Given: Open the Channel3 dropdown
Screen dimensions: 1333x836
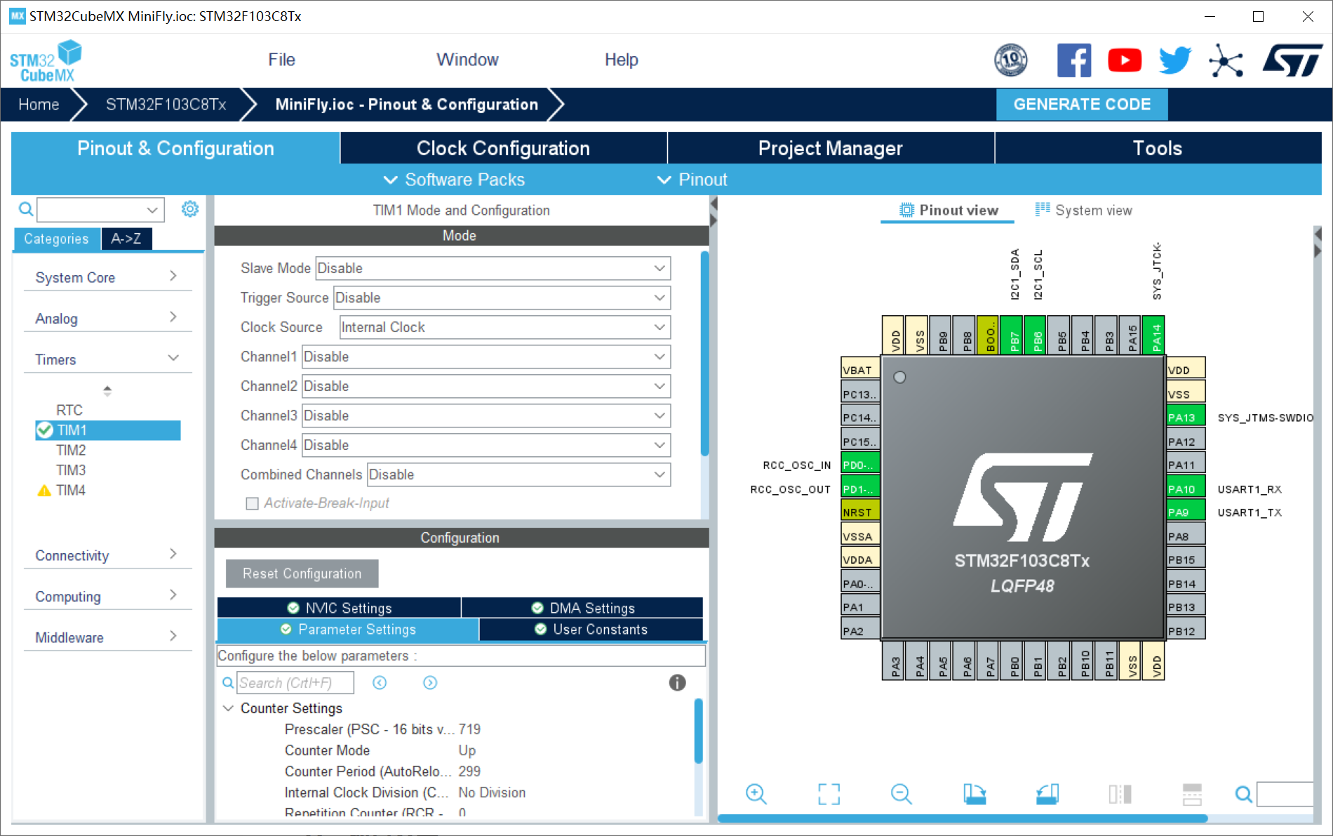Looking at the screenshot, I should (x=486, y=416).
